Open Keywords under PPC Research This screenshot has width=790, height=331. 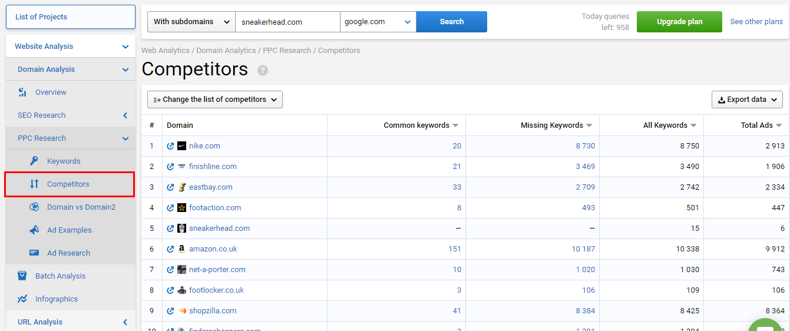64,161
